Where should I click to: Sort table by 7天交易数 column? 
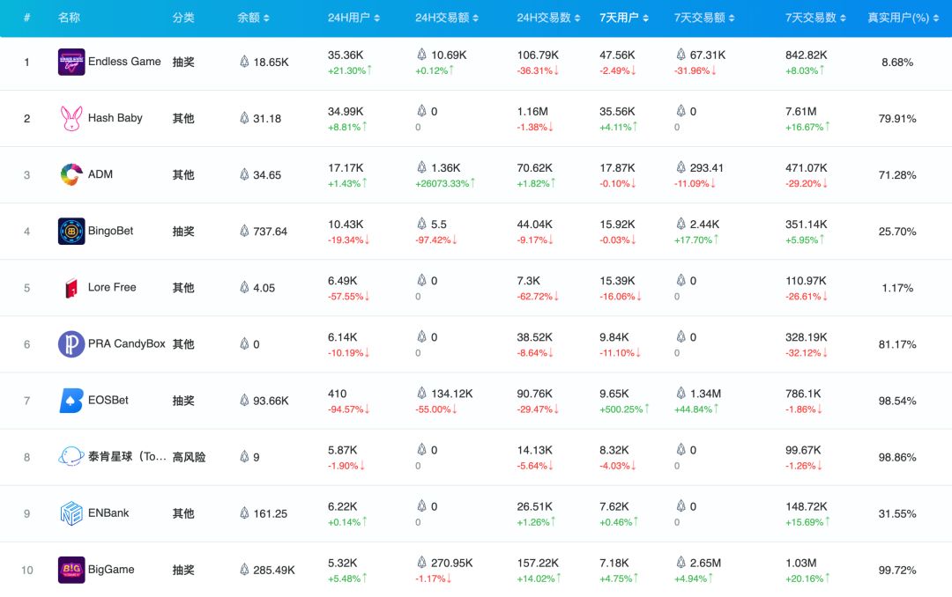[x=815, y=18]
